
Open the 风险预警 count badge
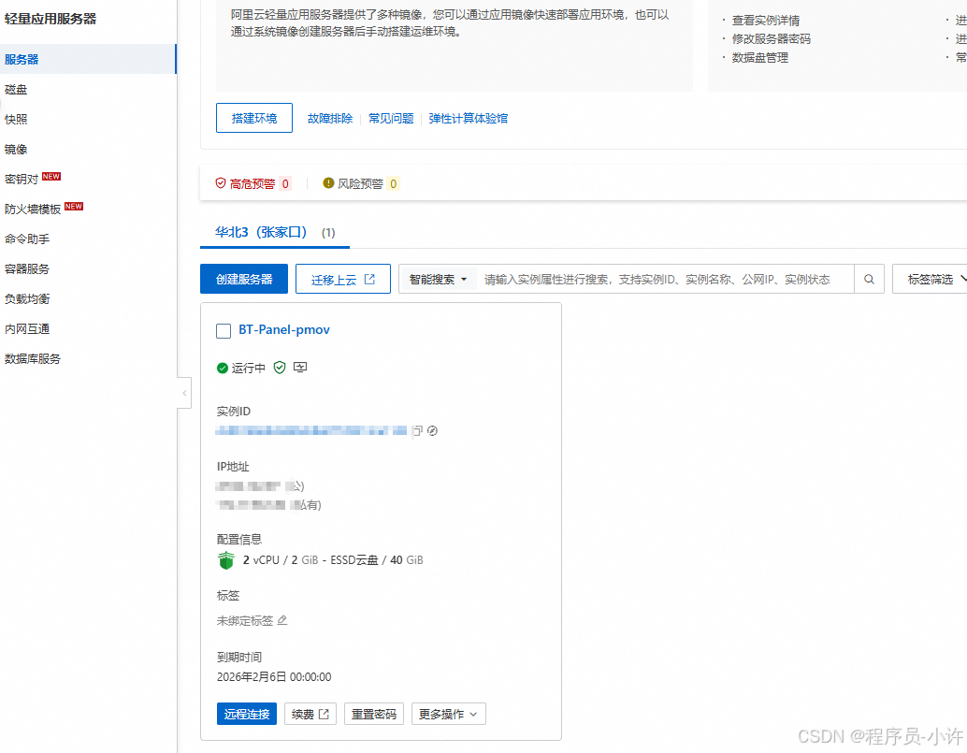pos(394,183)
